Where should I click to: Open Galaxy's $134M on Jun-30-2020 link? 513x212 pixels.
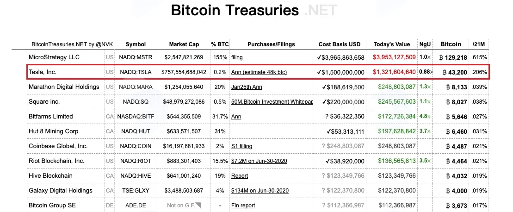(x=260, y=191)
